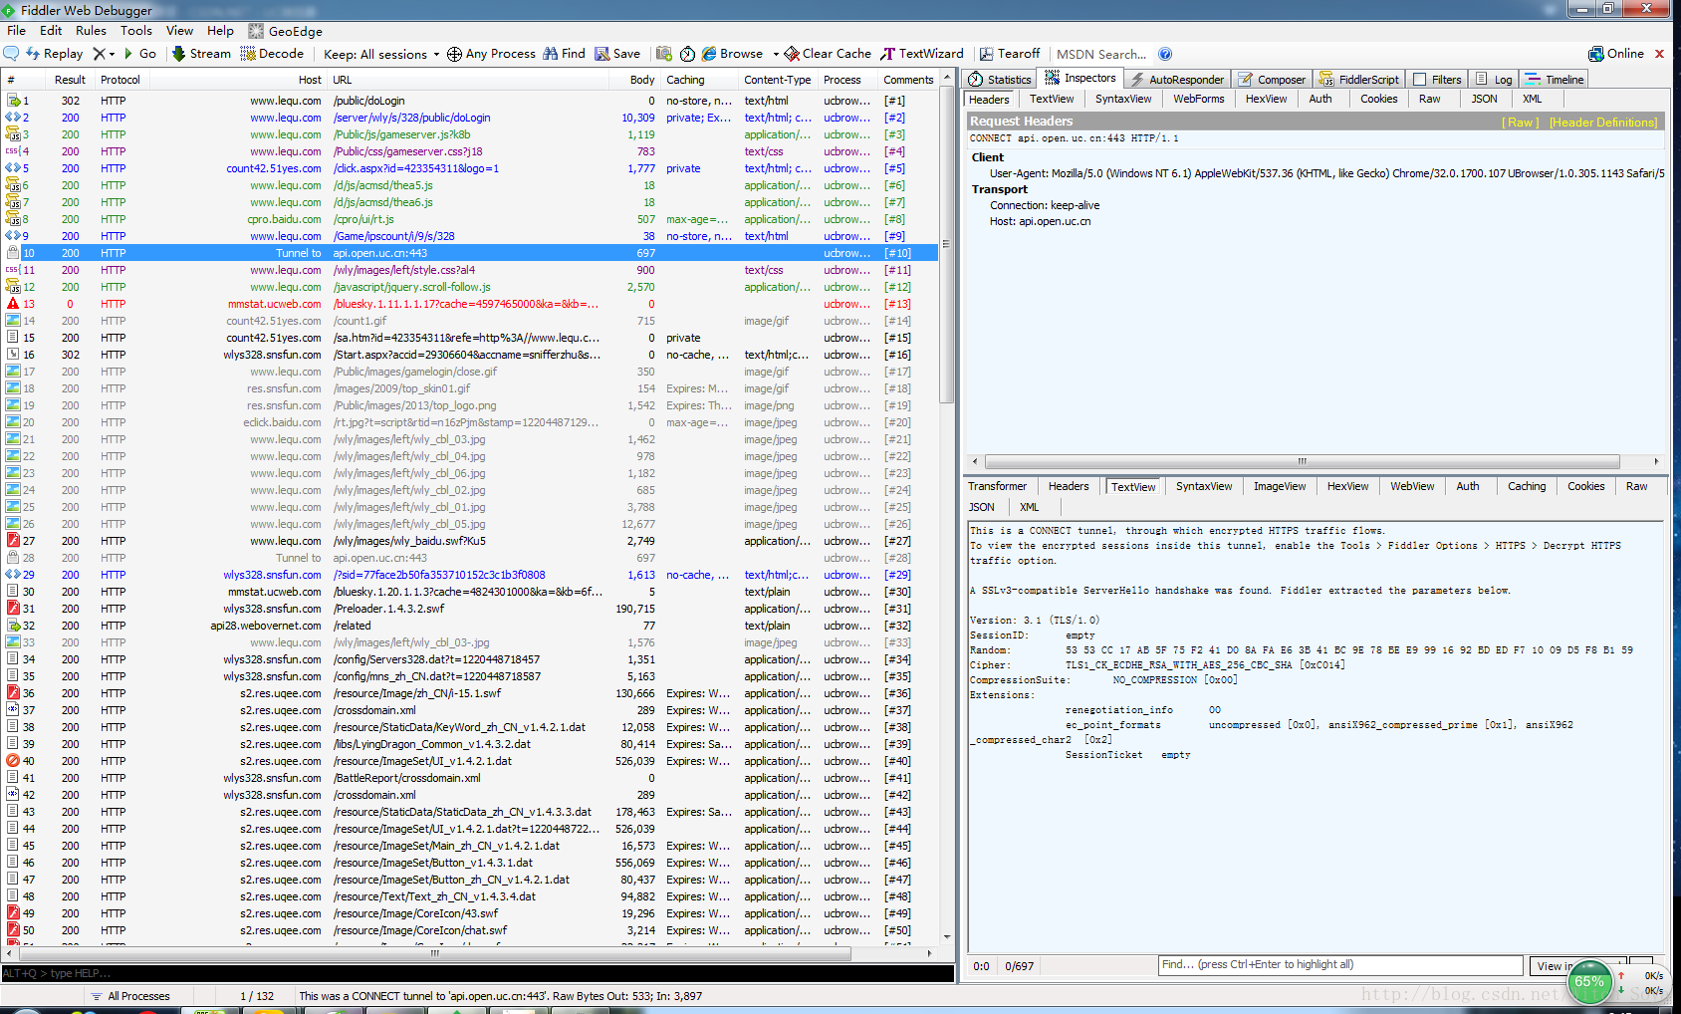Viewport: 1681px width, 1014px height.
Task: Save sessions with the Save button
Action: pos(617,54)
